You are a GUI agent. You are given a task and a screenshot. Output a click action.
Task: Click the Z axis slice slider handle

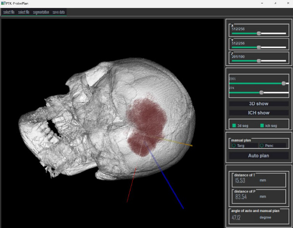coord(259,61)
